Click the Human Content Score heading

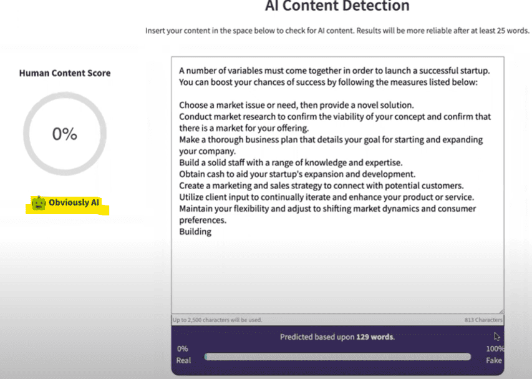65,73
